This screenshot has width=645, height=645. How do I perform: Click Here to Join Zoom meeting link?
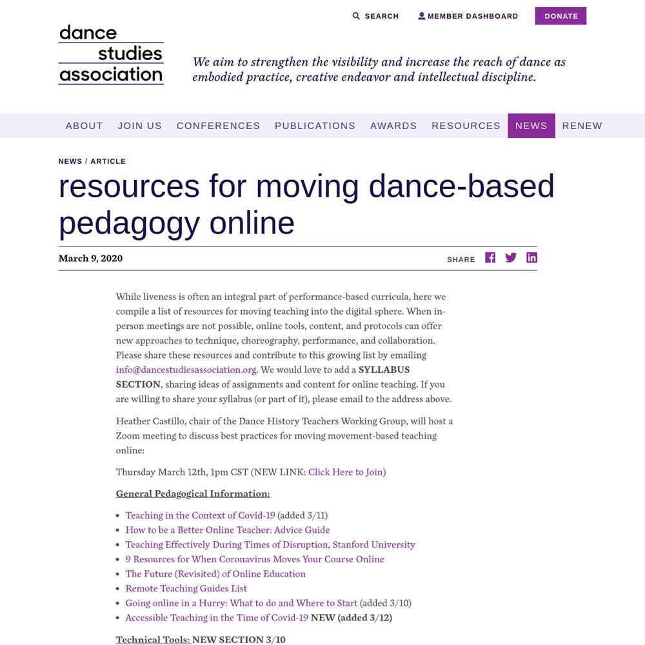(346, 472)
